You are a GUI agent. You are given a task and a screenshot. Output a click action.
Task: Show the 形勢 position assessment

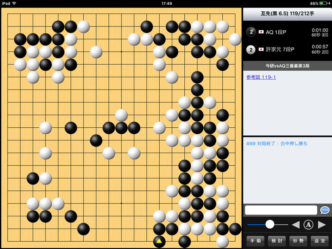pyautogui.click(x=298, y=241)
